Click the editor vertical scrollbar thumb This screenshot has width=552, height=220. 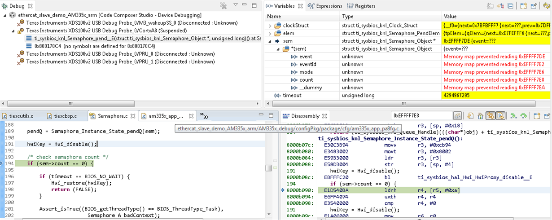tap(268, 168)
